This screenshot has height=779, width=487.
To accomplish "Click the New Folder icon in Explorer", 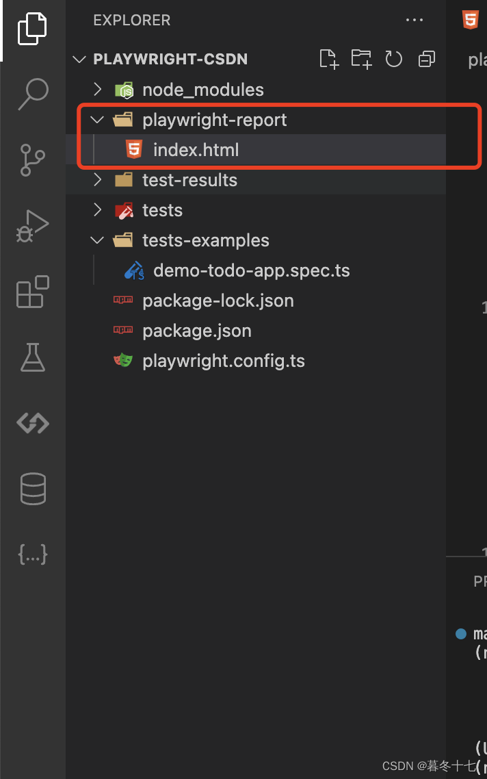I will (361, 59).
